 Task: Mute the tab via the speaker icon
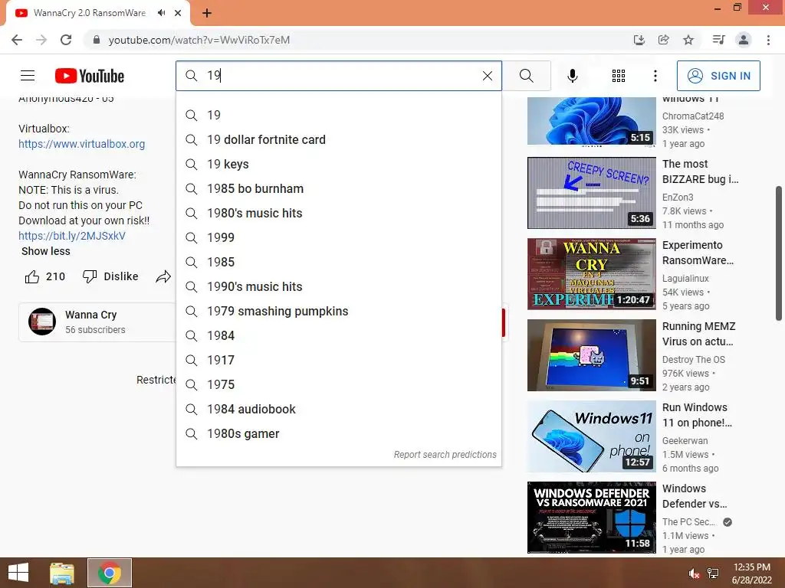tap(161, 13)
